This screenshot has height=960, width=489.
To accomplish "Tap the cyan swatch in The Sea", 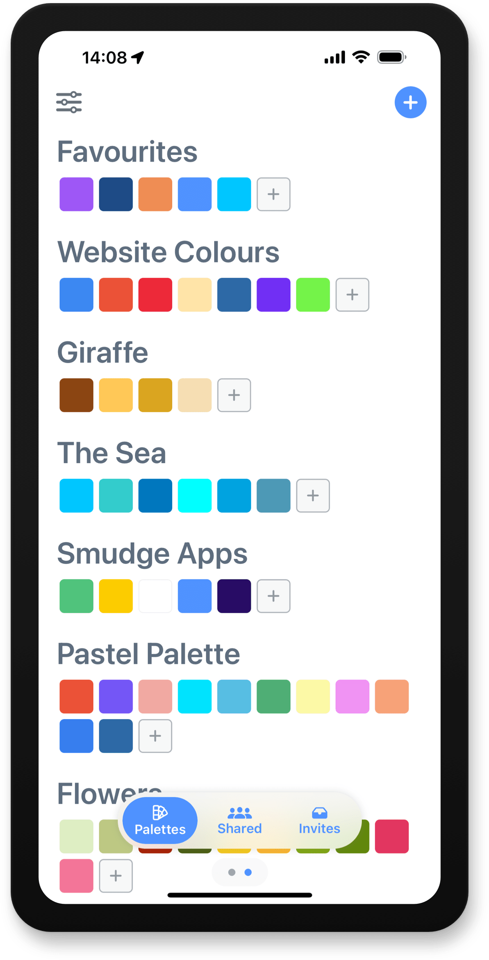I will tap(76, 495).
